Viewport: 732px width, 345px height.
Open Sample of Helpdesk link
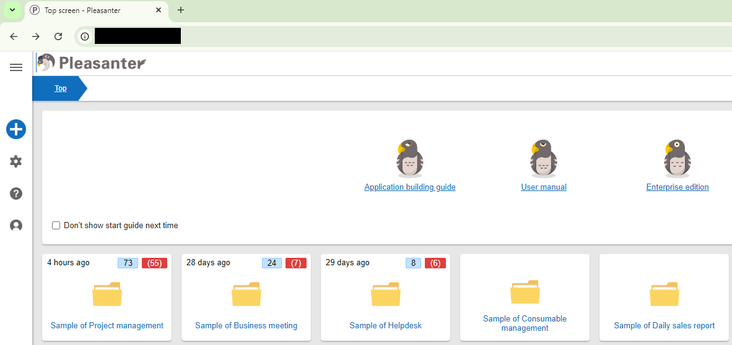tap(386, 326)
